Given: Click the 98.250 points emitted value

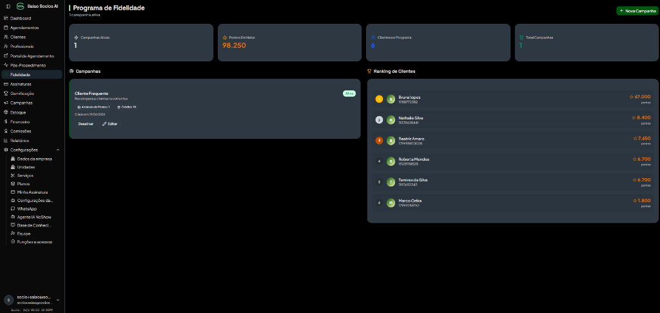Looking at the screenshot, I should pyautogui.click(x=234, y=45).
